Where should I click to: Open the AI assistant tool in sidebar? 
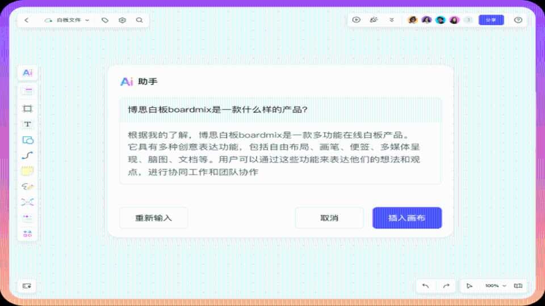(27, 73)
